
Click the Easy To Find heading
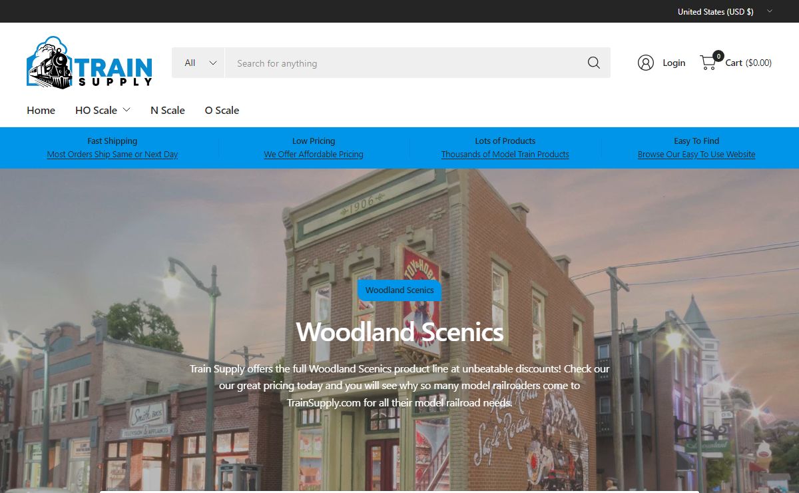[696, 141]
